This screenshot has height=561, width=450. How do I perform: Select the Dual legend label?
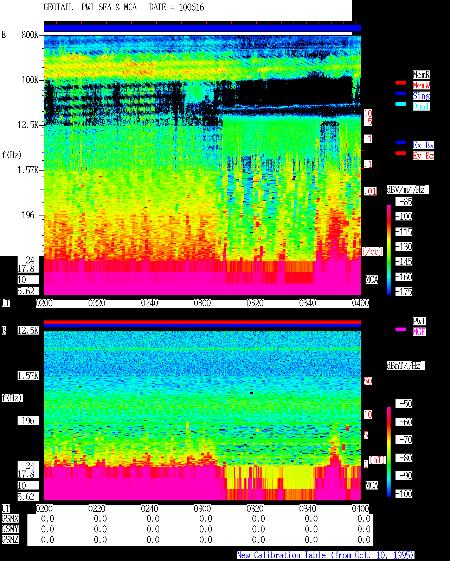[421, 106]
